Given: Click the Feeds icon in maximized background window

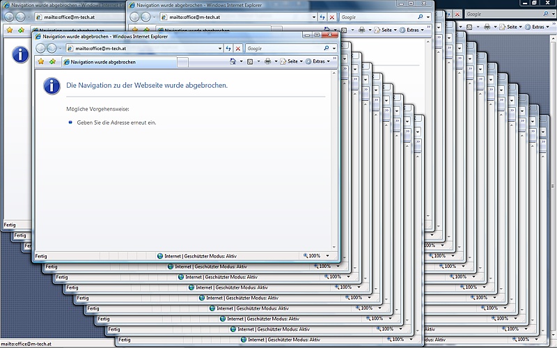Looking at the screenshot, I should pyautogui.click(x=469, y=26).
